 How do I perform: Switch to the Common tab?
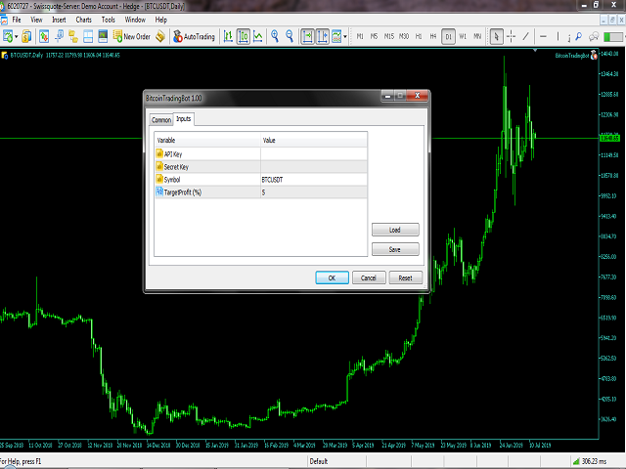(160, 119)
